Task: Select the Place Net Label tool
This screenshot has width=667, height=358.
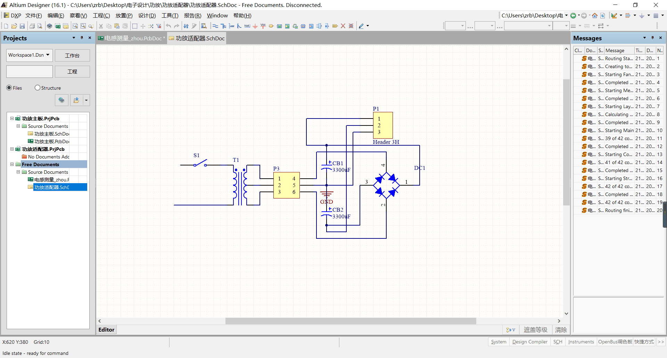Action: pos(247,26)
